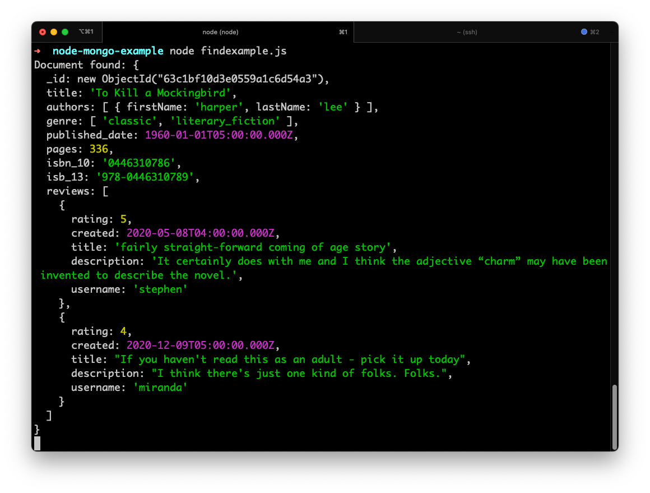Click the rating value 4
The width and height of the screenshot is (650, 493).
click(123, 331)
